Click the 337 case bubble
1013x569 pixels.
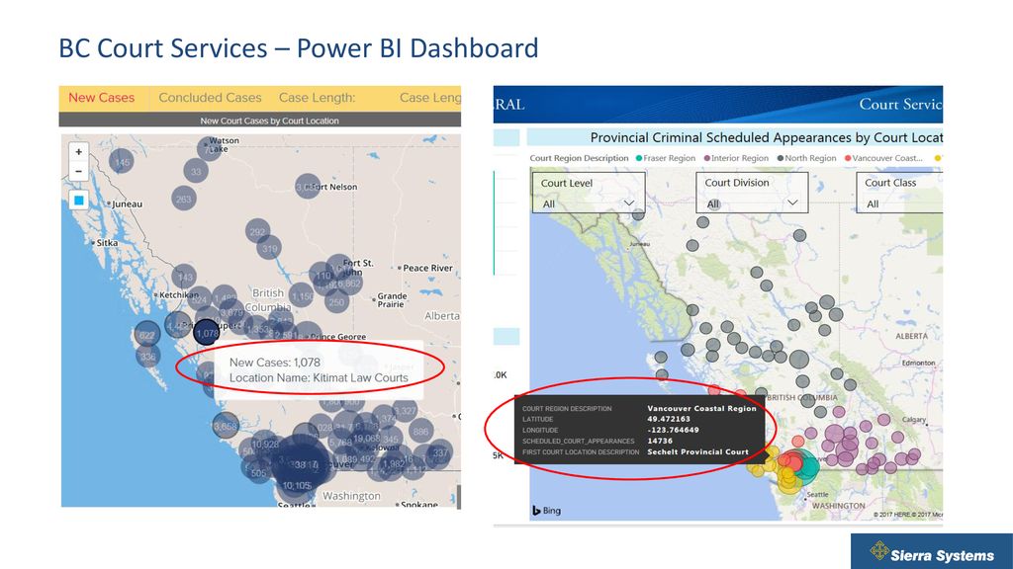440,452
